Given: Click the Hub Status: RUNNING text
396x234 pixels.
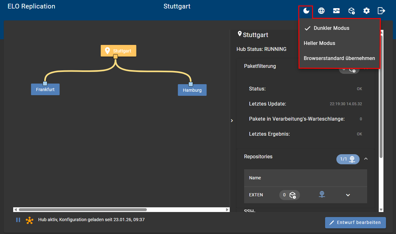Looking at the screenshot, I should pyautogui.click(x=261, y=49).
